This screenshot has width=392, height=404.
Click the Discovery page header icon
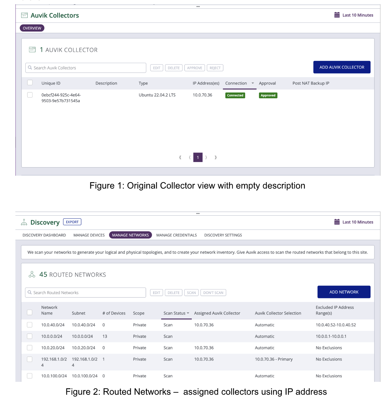point(24,222)
